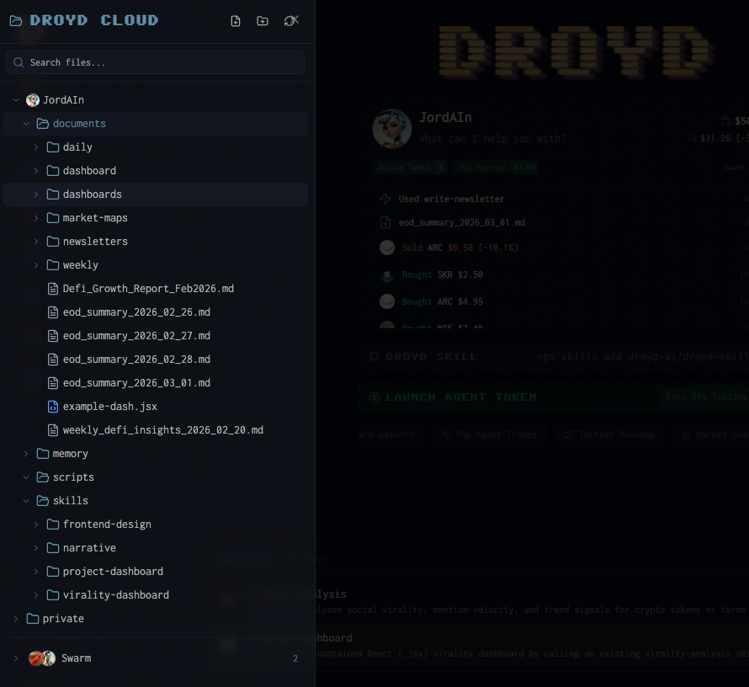The height and width of the screenshot is (687, 749).
Task: Click the new file icon
Action: [x=236, y=21]
